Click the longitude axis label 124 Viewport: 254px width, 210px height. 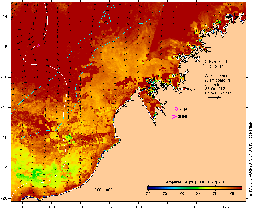(167, 207)
